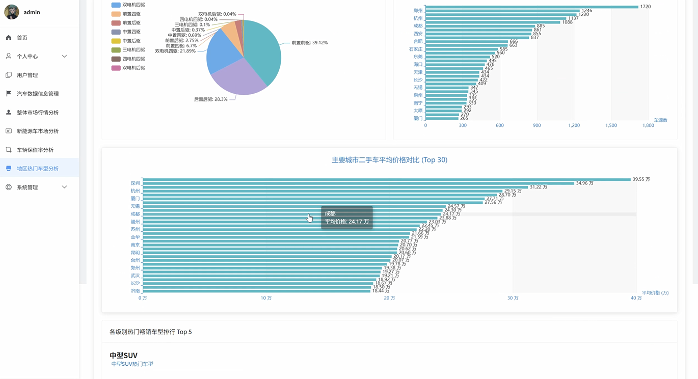Click the 各级别热门畅销车型排行 Top 5 heading

click(151, 332)
